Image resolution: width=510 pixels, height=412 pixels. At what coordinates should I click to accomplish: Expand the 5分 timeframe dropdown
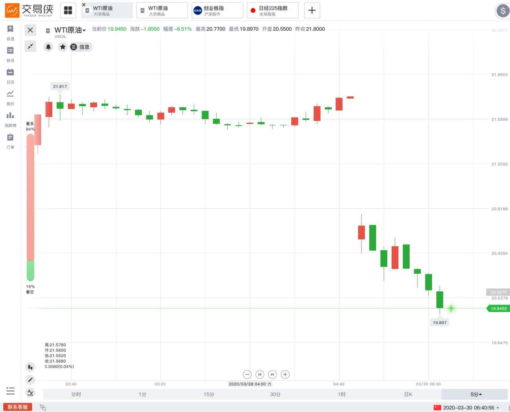tap(475, 394)
